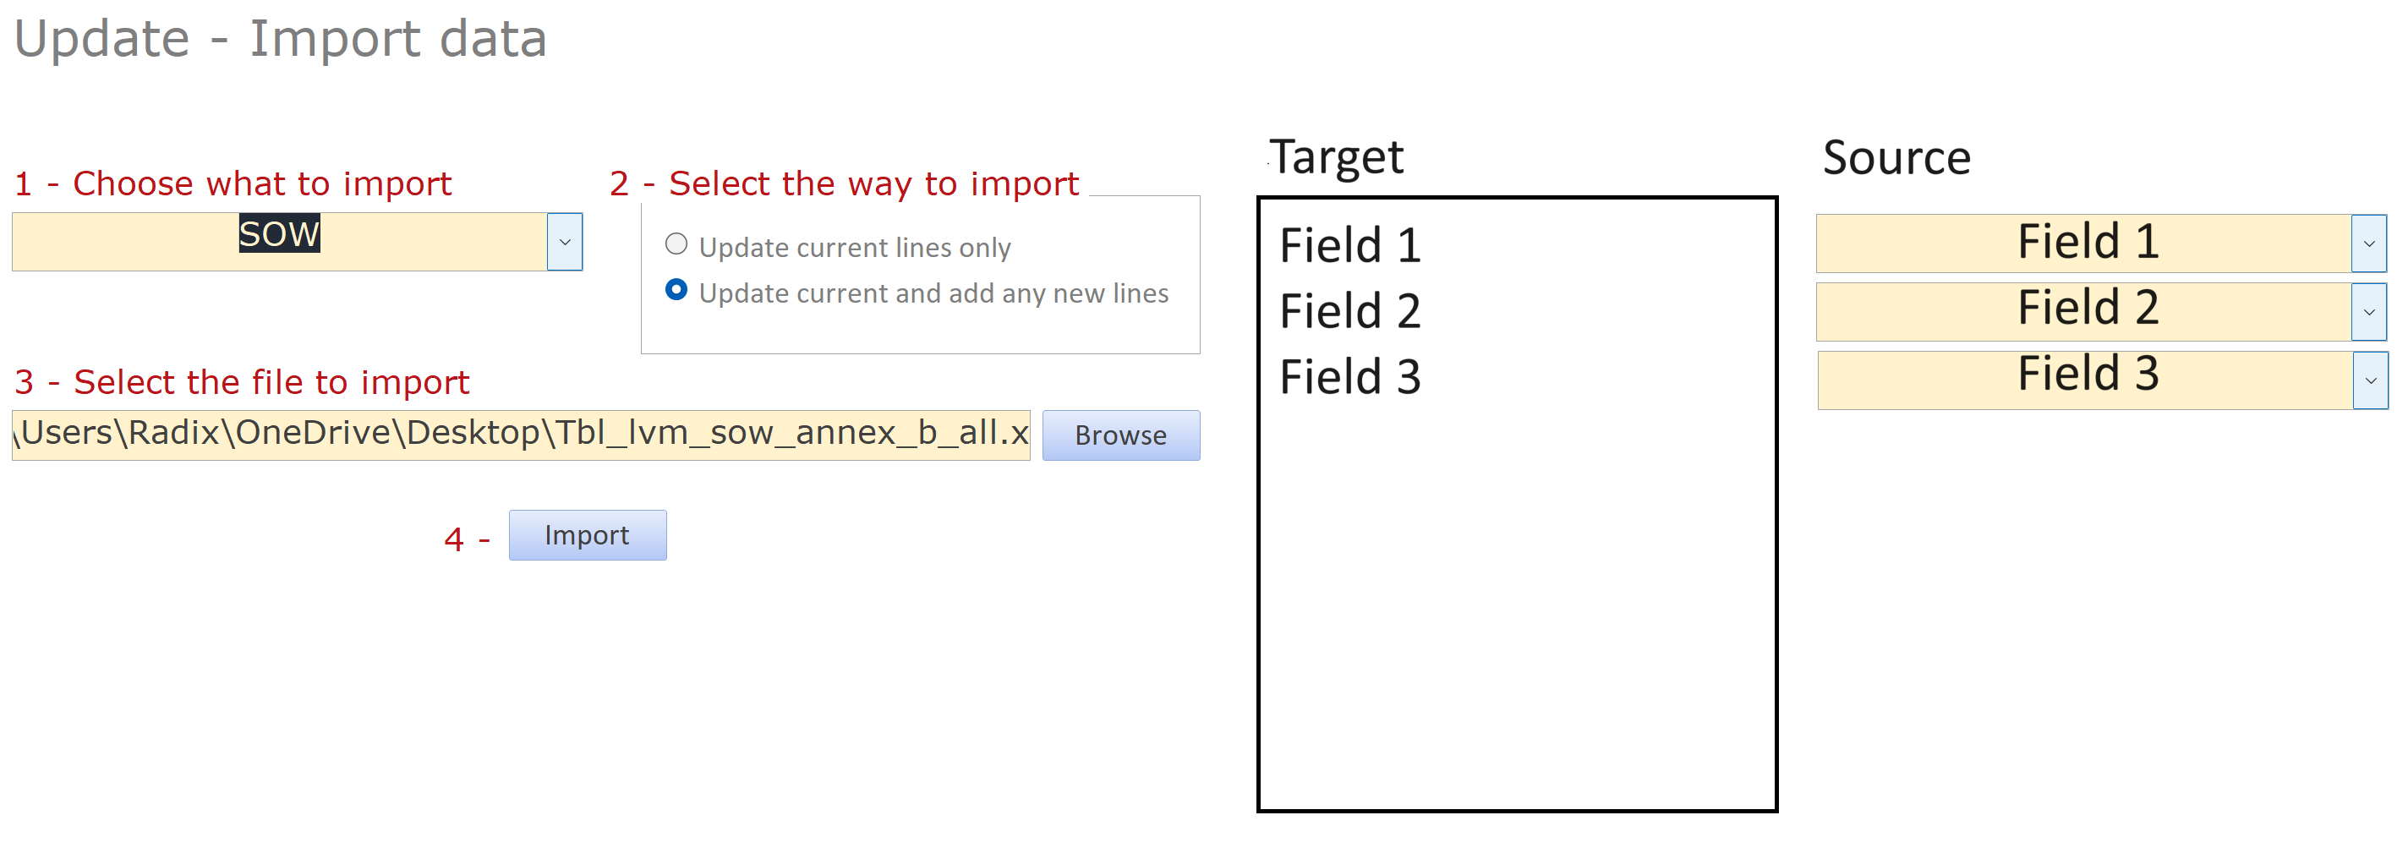Expand the Source Field 1 dropdown arrow
This screenshot has width=2408, height=848.
click(2369, 244)
